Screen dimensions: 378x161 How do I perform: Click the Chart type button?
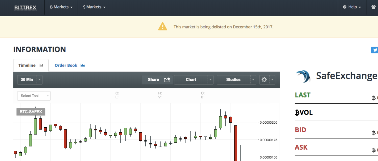191,80
